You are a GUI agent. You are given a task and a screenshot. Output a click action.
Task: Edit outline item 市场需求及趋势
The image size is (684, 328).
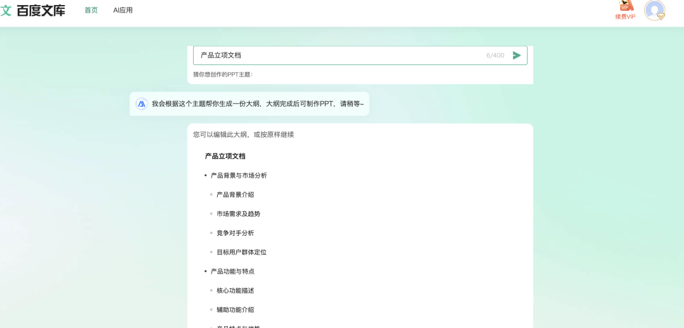[x=238, y=214]
